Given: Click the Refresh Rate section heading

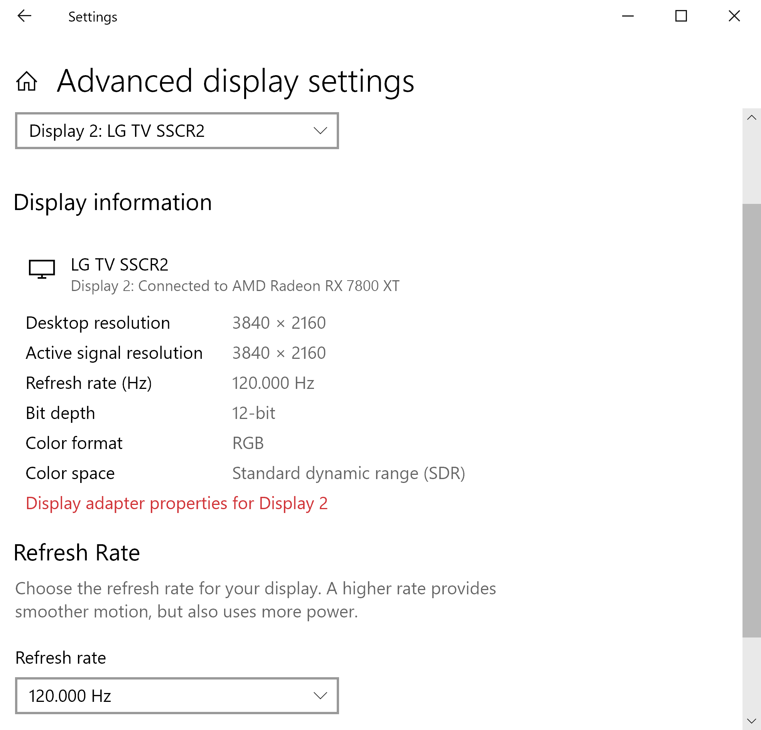Looking at the screenshot, I should tap(77, 553).
